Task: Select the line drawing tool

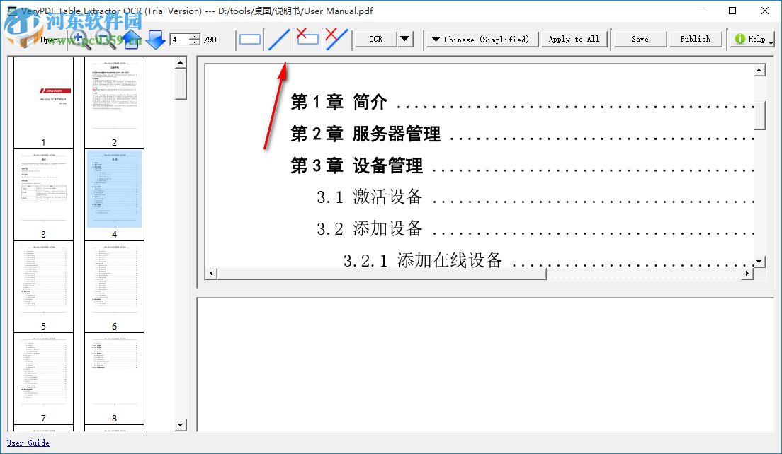Action: click(x=278, y=40)
